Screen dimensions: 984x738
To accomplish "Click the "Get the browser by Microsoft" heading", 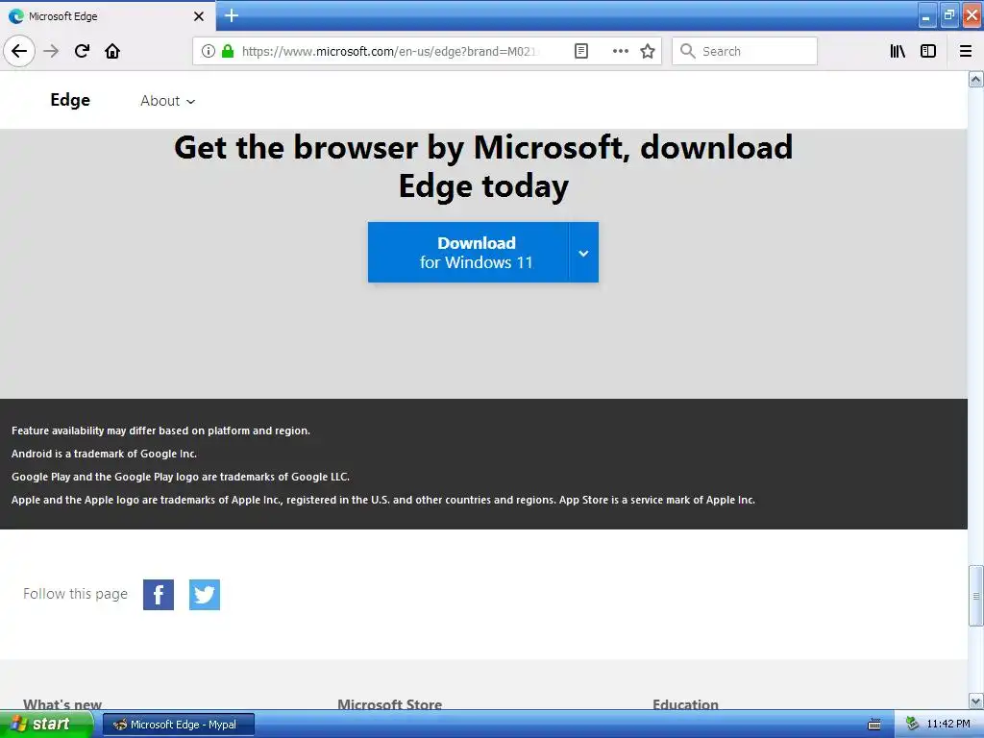I will pos(483,166).
